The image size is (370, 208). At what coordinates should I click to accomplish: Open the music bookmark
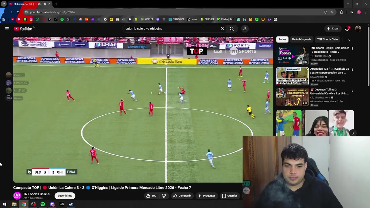point(192,19)
